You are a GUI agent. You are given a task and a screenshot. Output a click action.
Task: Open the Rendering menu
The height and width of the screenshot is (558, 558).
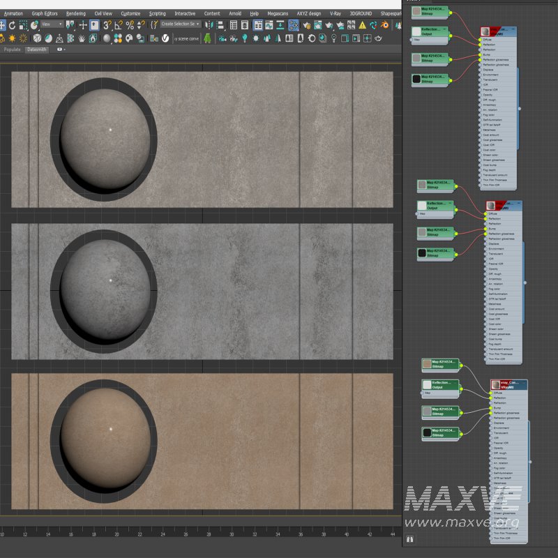pyautogui.click(x=77, y=13)
